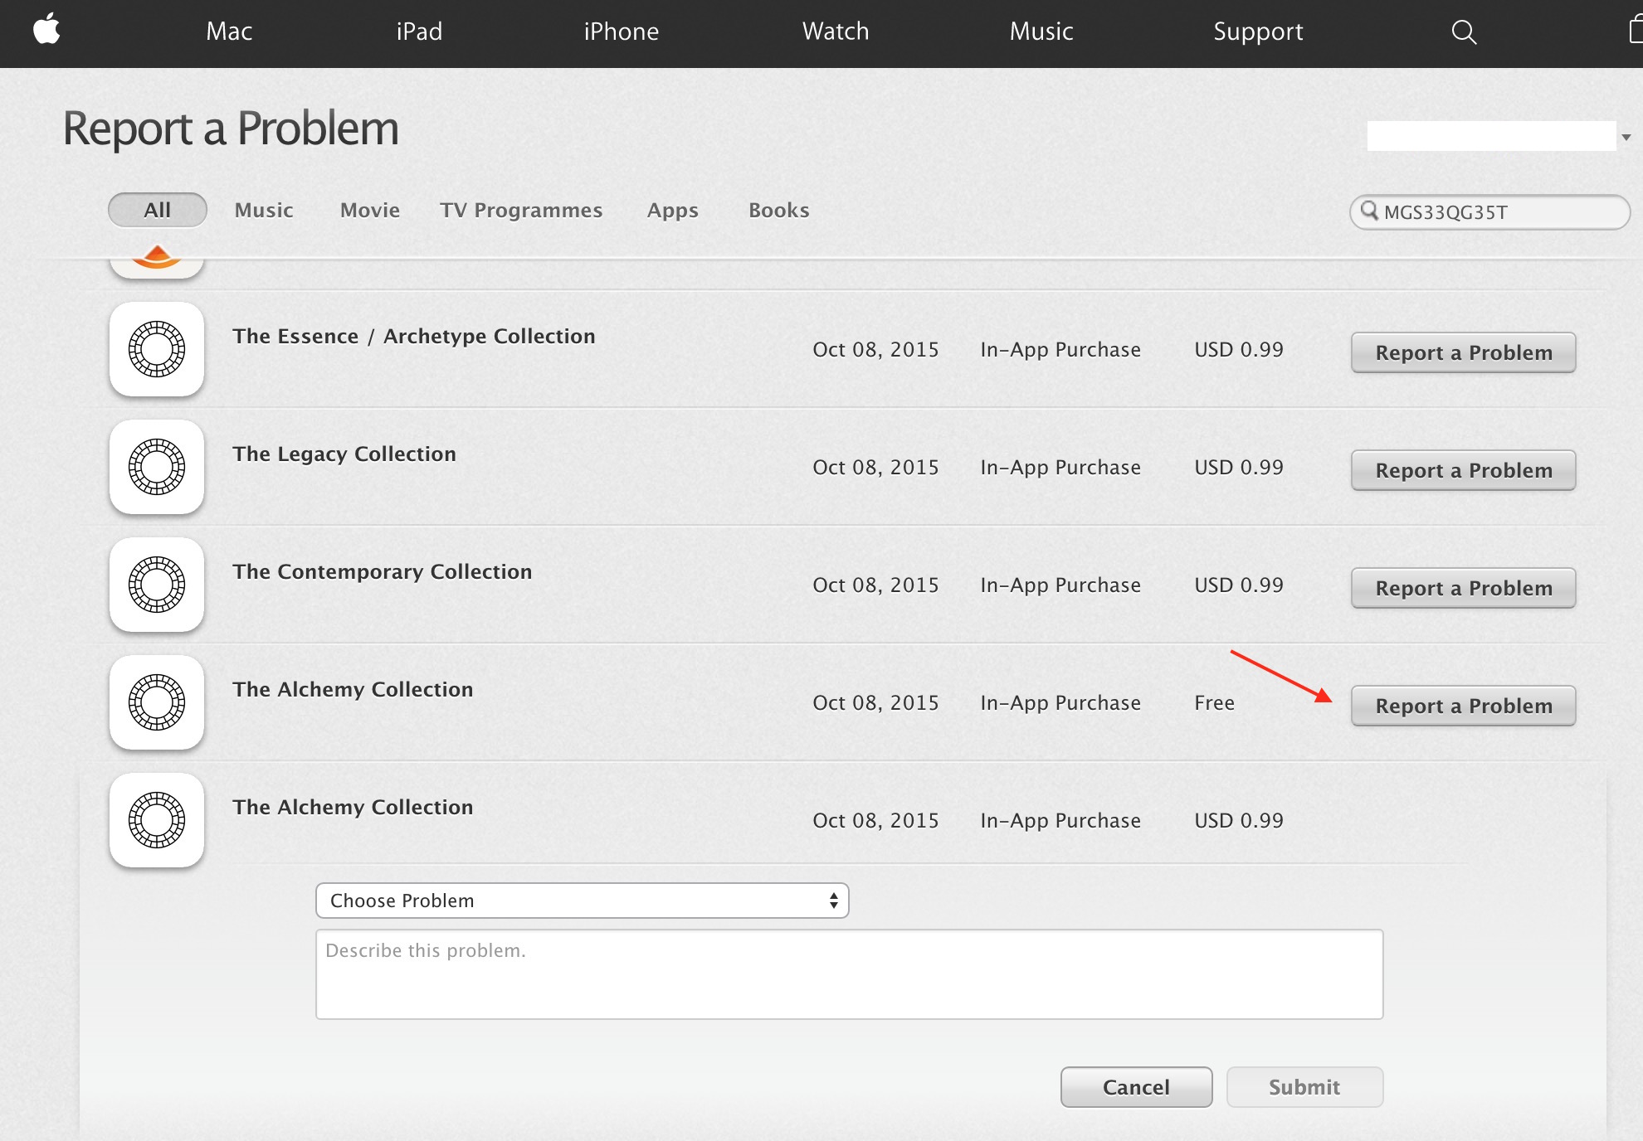Open the Choose Problem dropdown
The width and height of the screenshot is (1643, 1141).
582,901
